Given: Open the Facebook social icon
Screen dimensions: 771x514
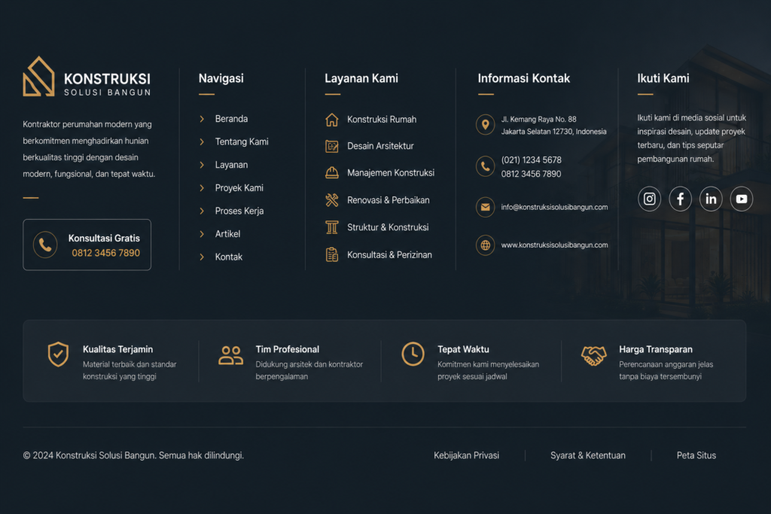Looking at the screenshot, I should [680, 199].
